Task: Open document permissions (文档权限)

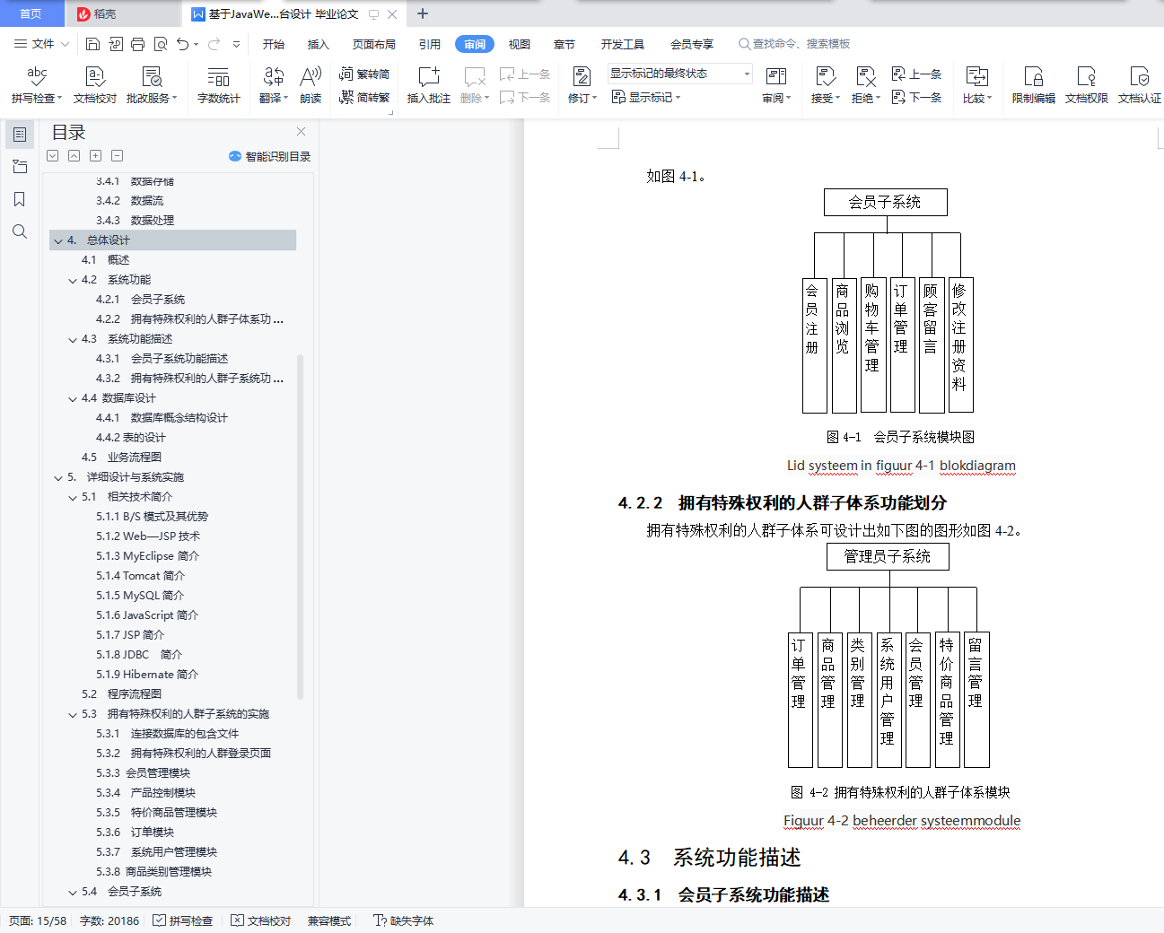Action: pyautogui.click(x=1087, y=85)
